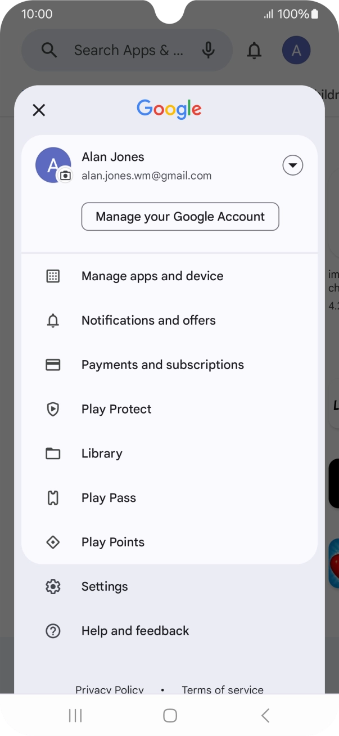Tap the Android back navigation arrow
The width and height of the screenshot is (339, 736).
(x=265, y=715)
